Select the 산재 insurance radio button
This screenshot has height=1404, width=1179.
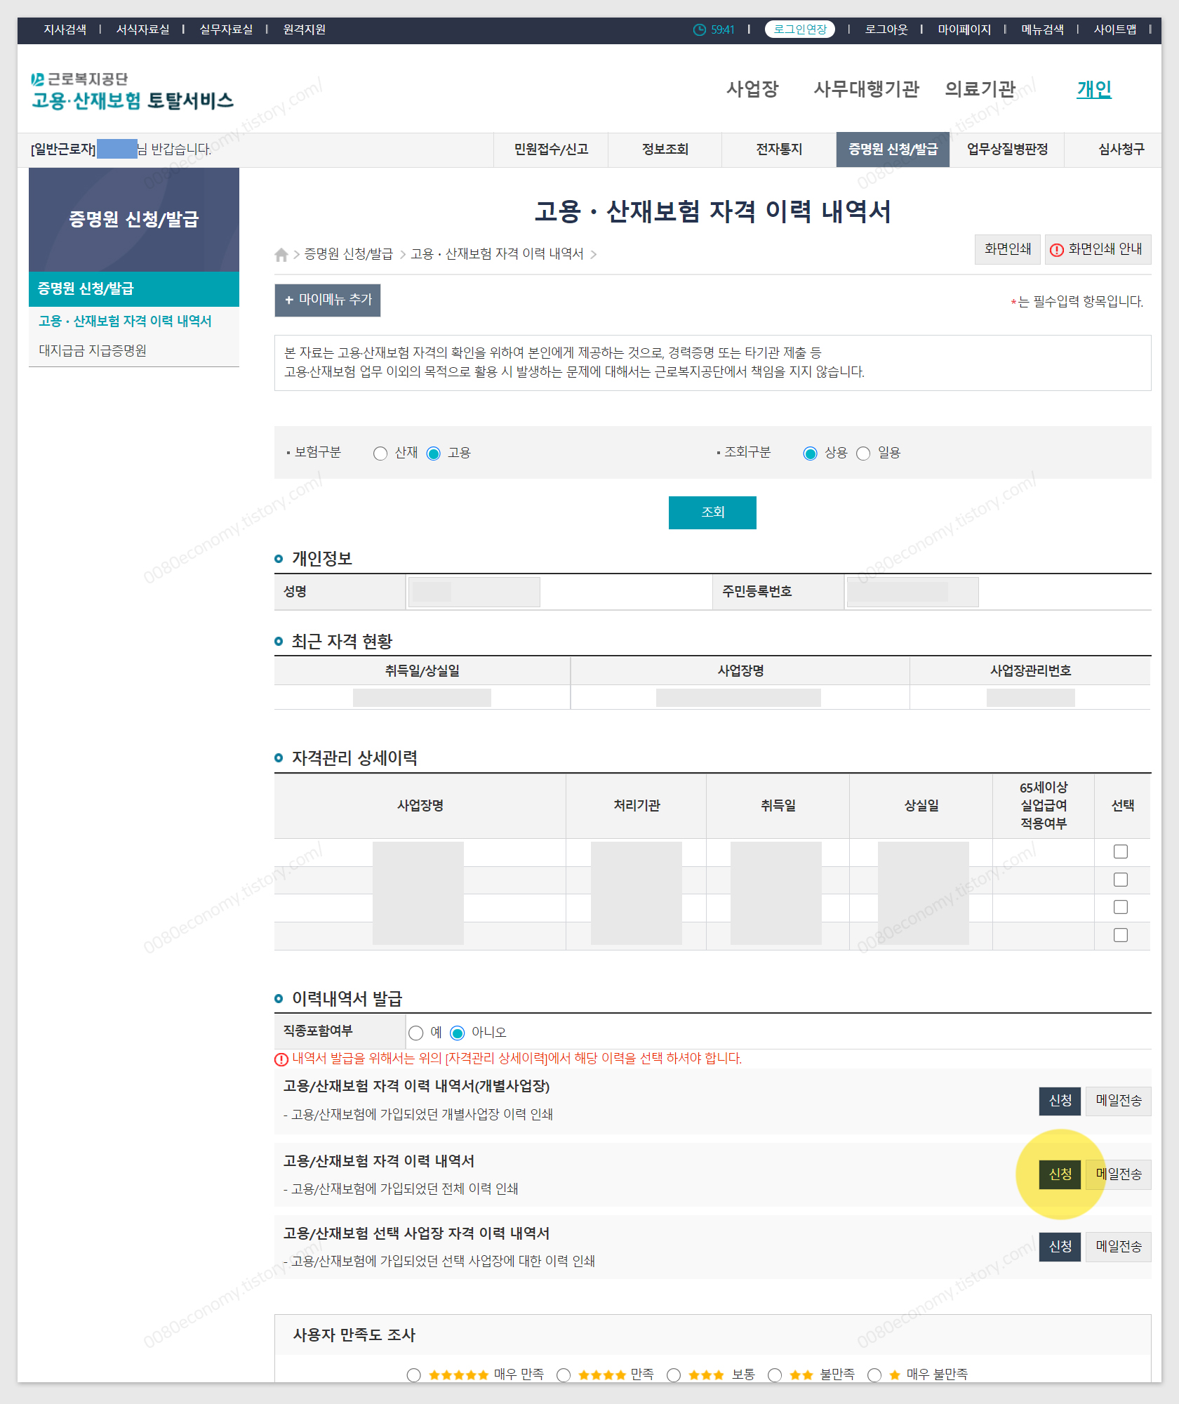pos(380,453)
